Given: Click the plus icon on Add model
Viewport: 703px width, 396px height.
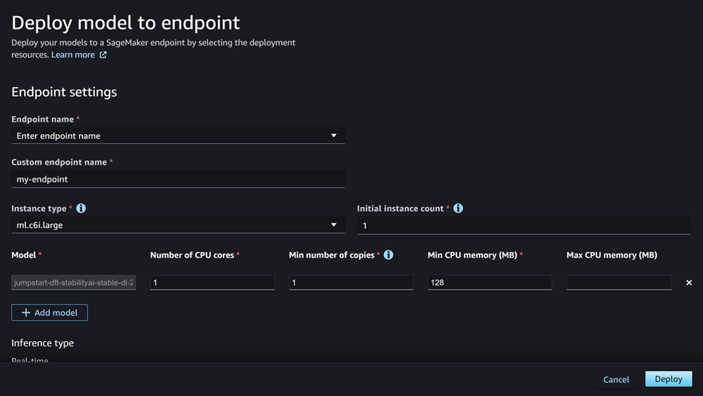Looking at the screenshot, I should [x=26, y=312].
